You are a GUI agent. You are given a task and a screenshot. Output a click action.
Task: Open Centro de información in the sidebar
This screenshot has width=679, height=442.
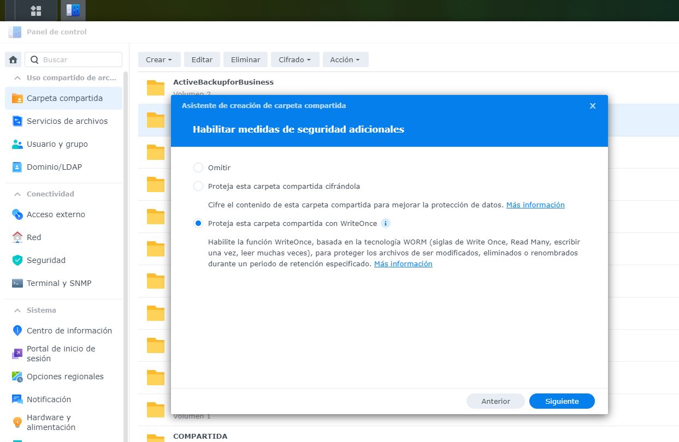[63, 331]
